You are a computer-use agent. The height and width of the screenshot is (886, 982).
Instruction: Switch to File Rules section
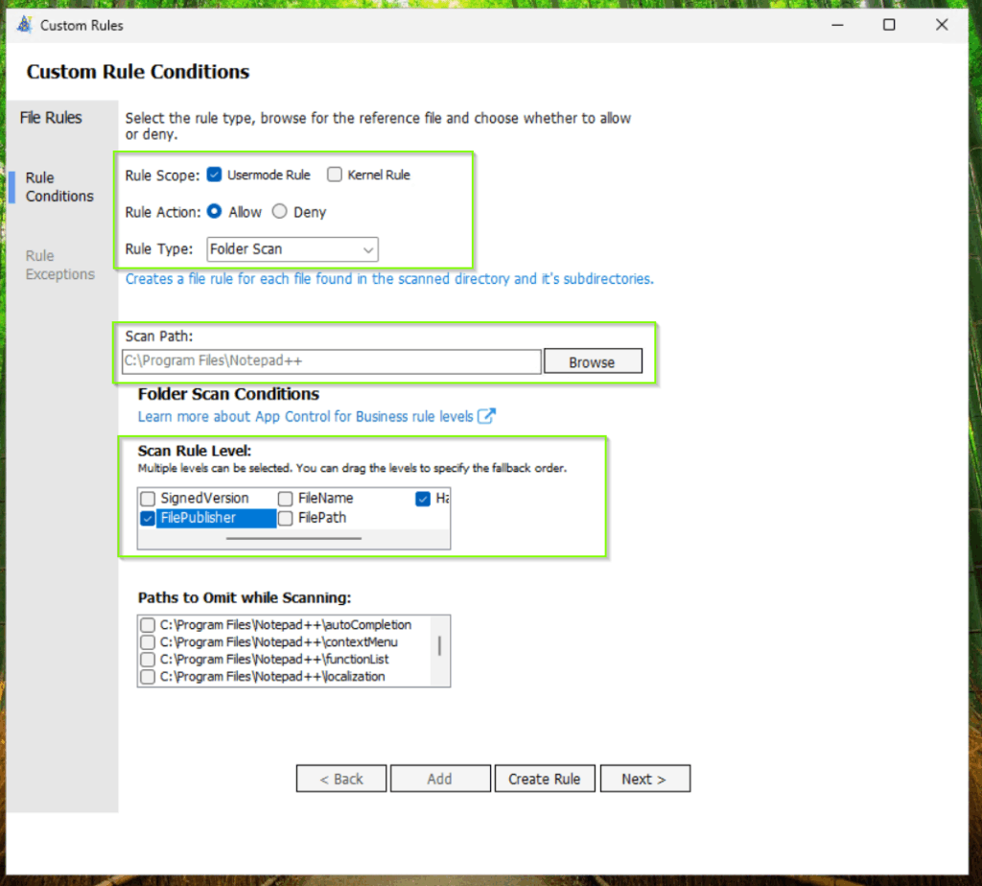[x=52, y=118]
